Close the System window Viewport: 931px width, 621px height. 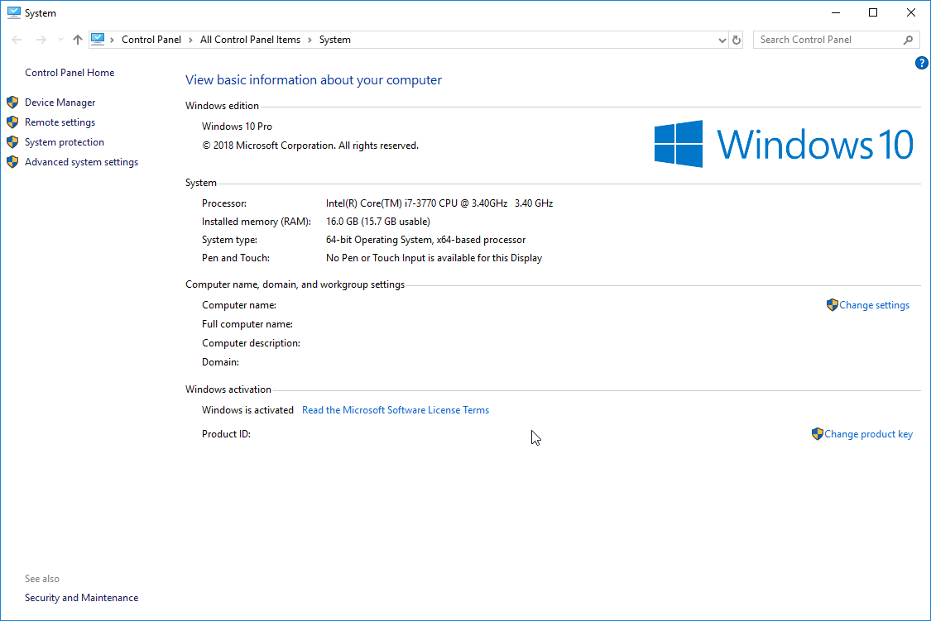click(911, 12)
